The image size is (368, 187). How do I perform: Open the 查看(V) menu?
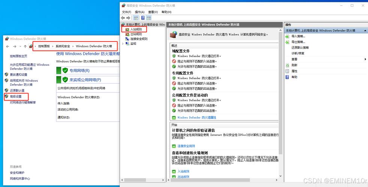(153, 12)
